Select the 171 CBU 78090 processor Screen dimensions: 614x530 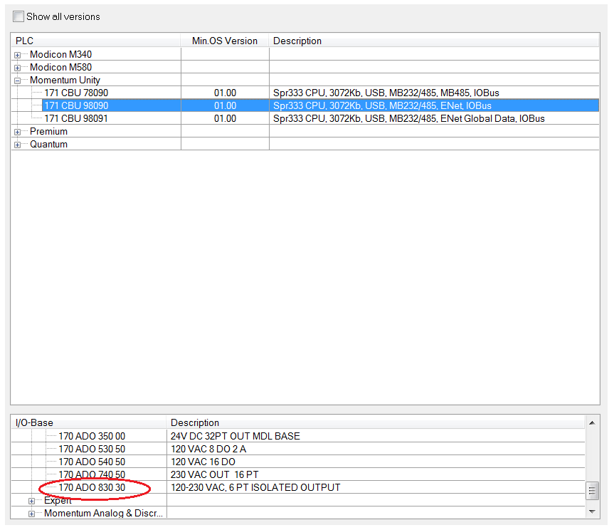click(x=76, y=93)
